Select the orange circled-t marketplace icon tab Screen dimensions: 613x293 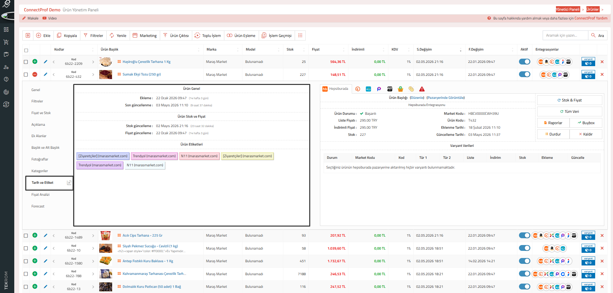point(358,89)
